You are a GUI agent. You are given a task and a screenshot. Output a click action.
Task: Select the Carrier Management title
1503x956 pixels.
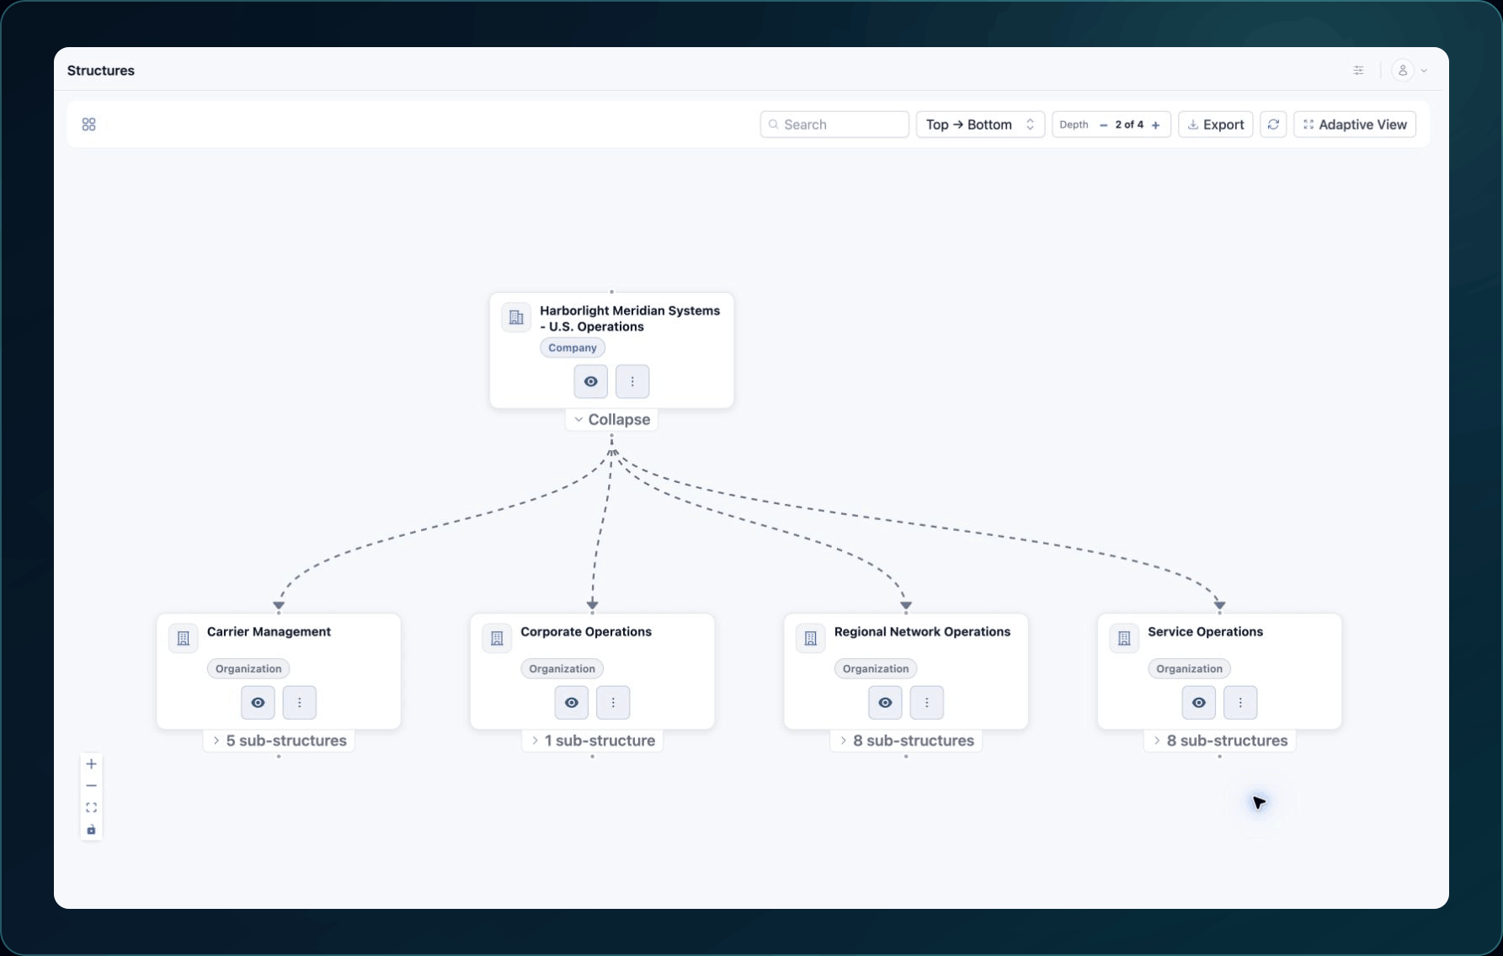(x=269, y=632)
